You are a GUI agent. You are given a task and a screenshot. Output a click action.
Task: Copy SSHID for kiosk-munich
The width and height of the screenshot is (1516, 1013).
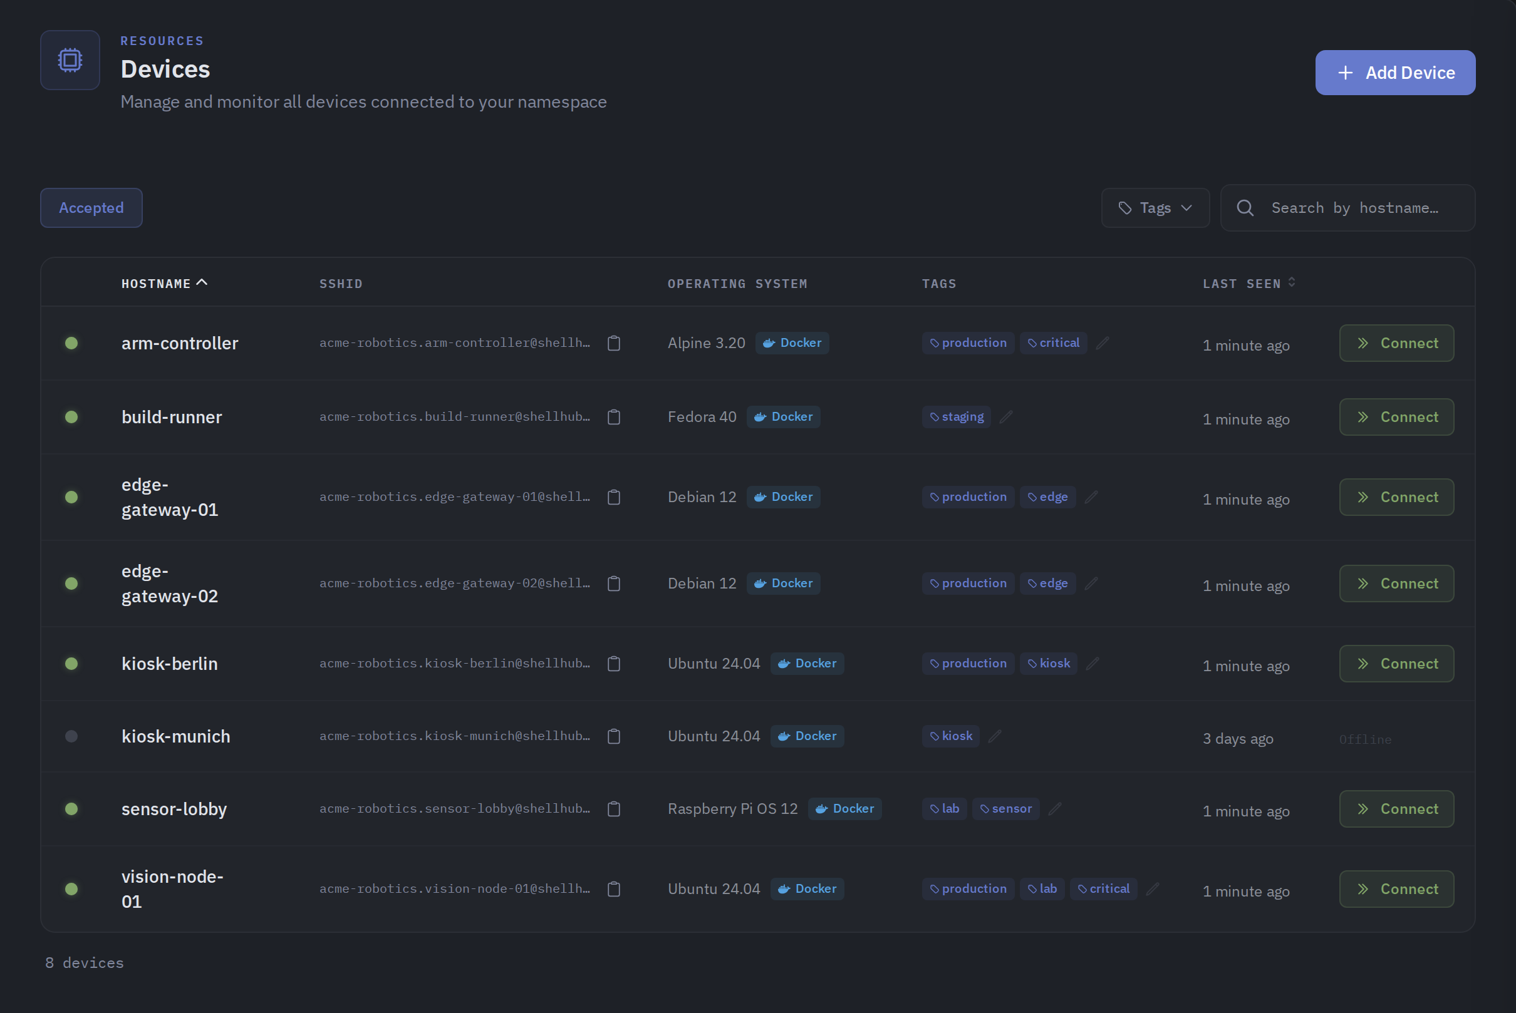click(613, 736)
